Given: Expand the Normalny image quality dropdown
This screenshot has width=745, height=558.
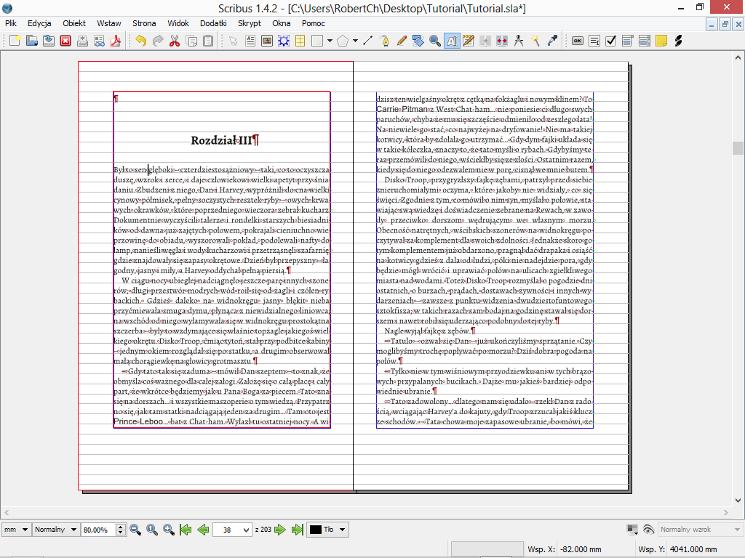Looking at the screenshot, I should tap(55, 530).
